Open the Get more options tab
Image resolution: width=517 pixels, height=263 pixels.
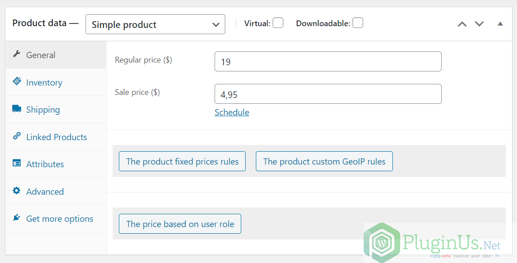(56, 219)
